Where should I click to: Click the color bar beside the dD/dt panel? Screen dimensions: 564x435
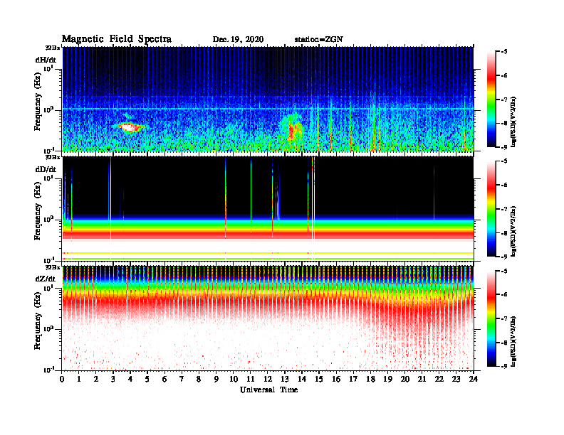491,209
